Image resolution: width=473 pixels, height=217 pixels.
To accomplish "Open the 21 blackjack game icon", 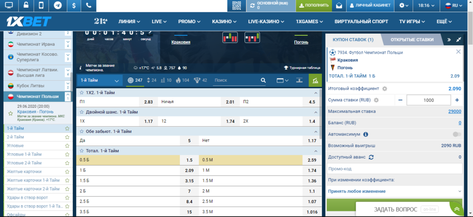I will click(100, 21).
